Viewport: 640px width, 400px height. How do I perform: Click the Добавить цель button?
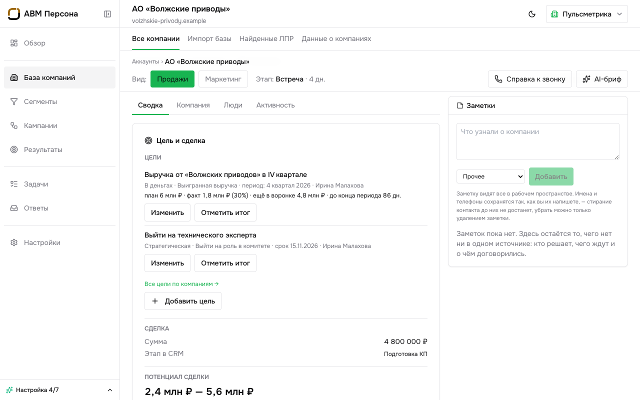[183, 301]
